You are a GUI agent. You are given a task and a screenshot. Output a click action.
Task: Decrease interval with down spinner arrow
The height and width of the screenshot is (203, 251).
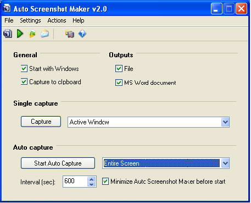click(92, 184)
